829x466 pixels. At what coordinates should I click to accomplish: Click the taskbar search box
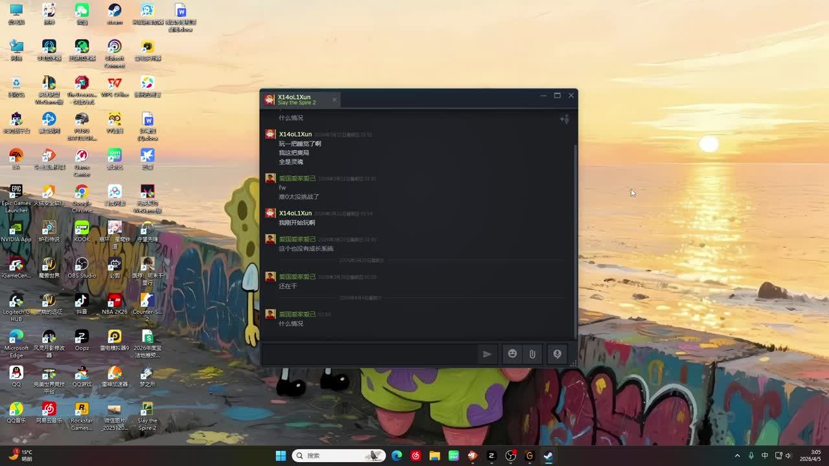click(338, 456)
